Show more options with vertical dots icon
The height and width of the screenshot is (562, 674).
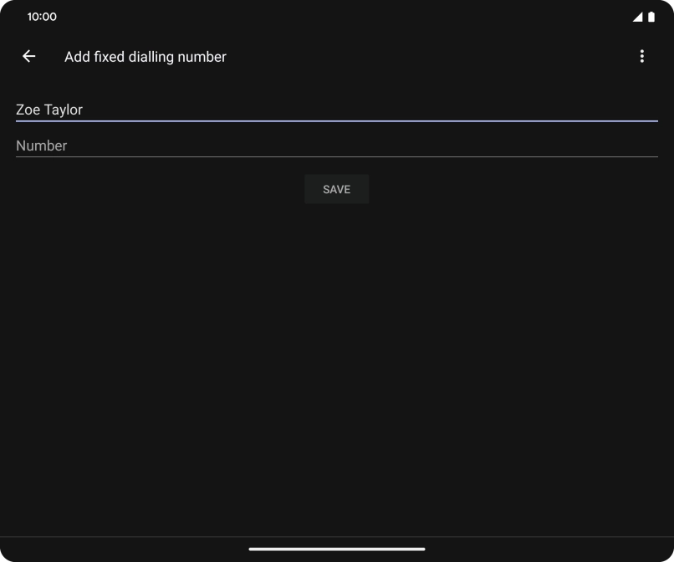pyautogui.click(x=641, y=56)
